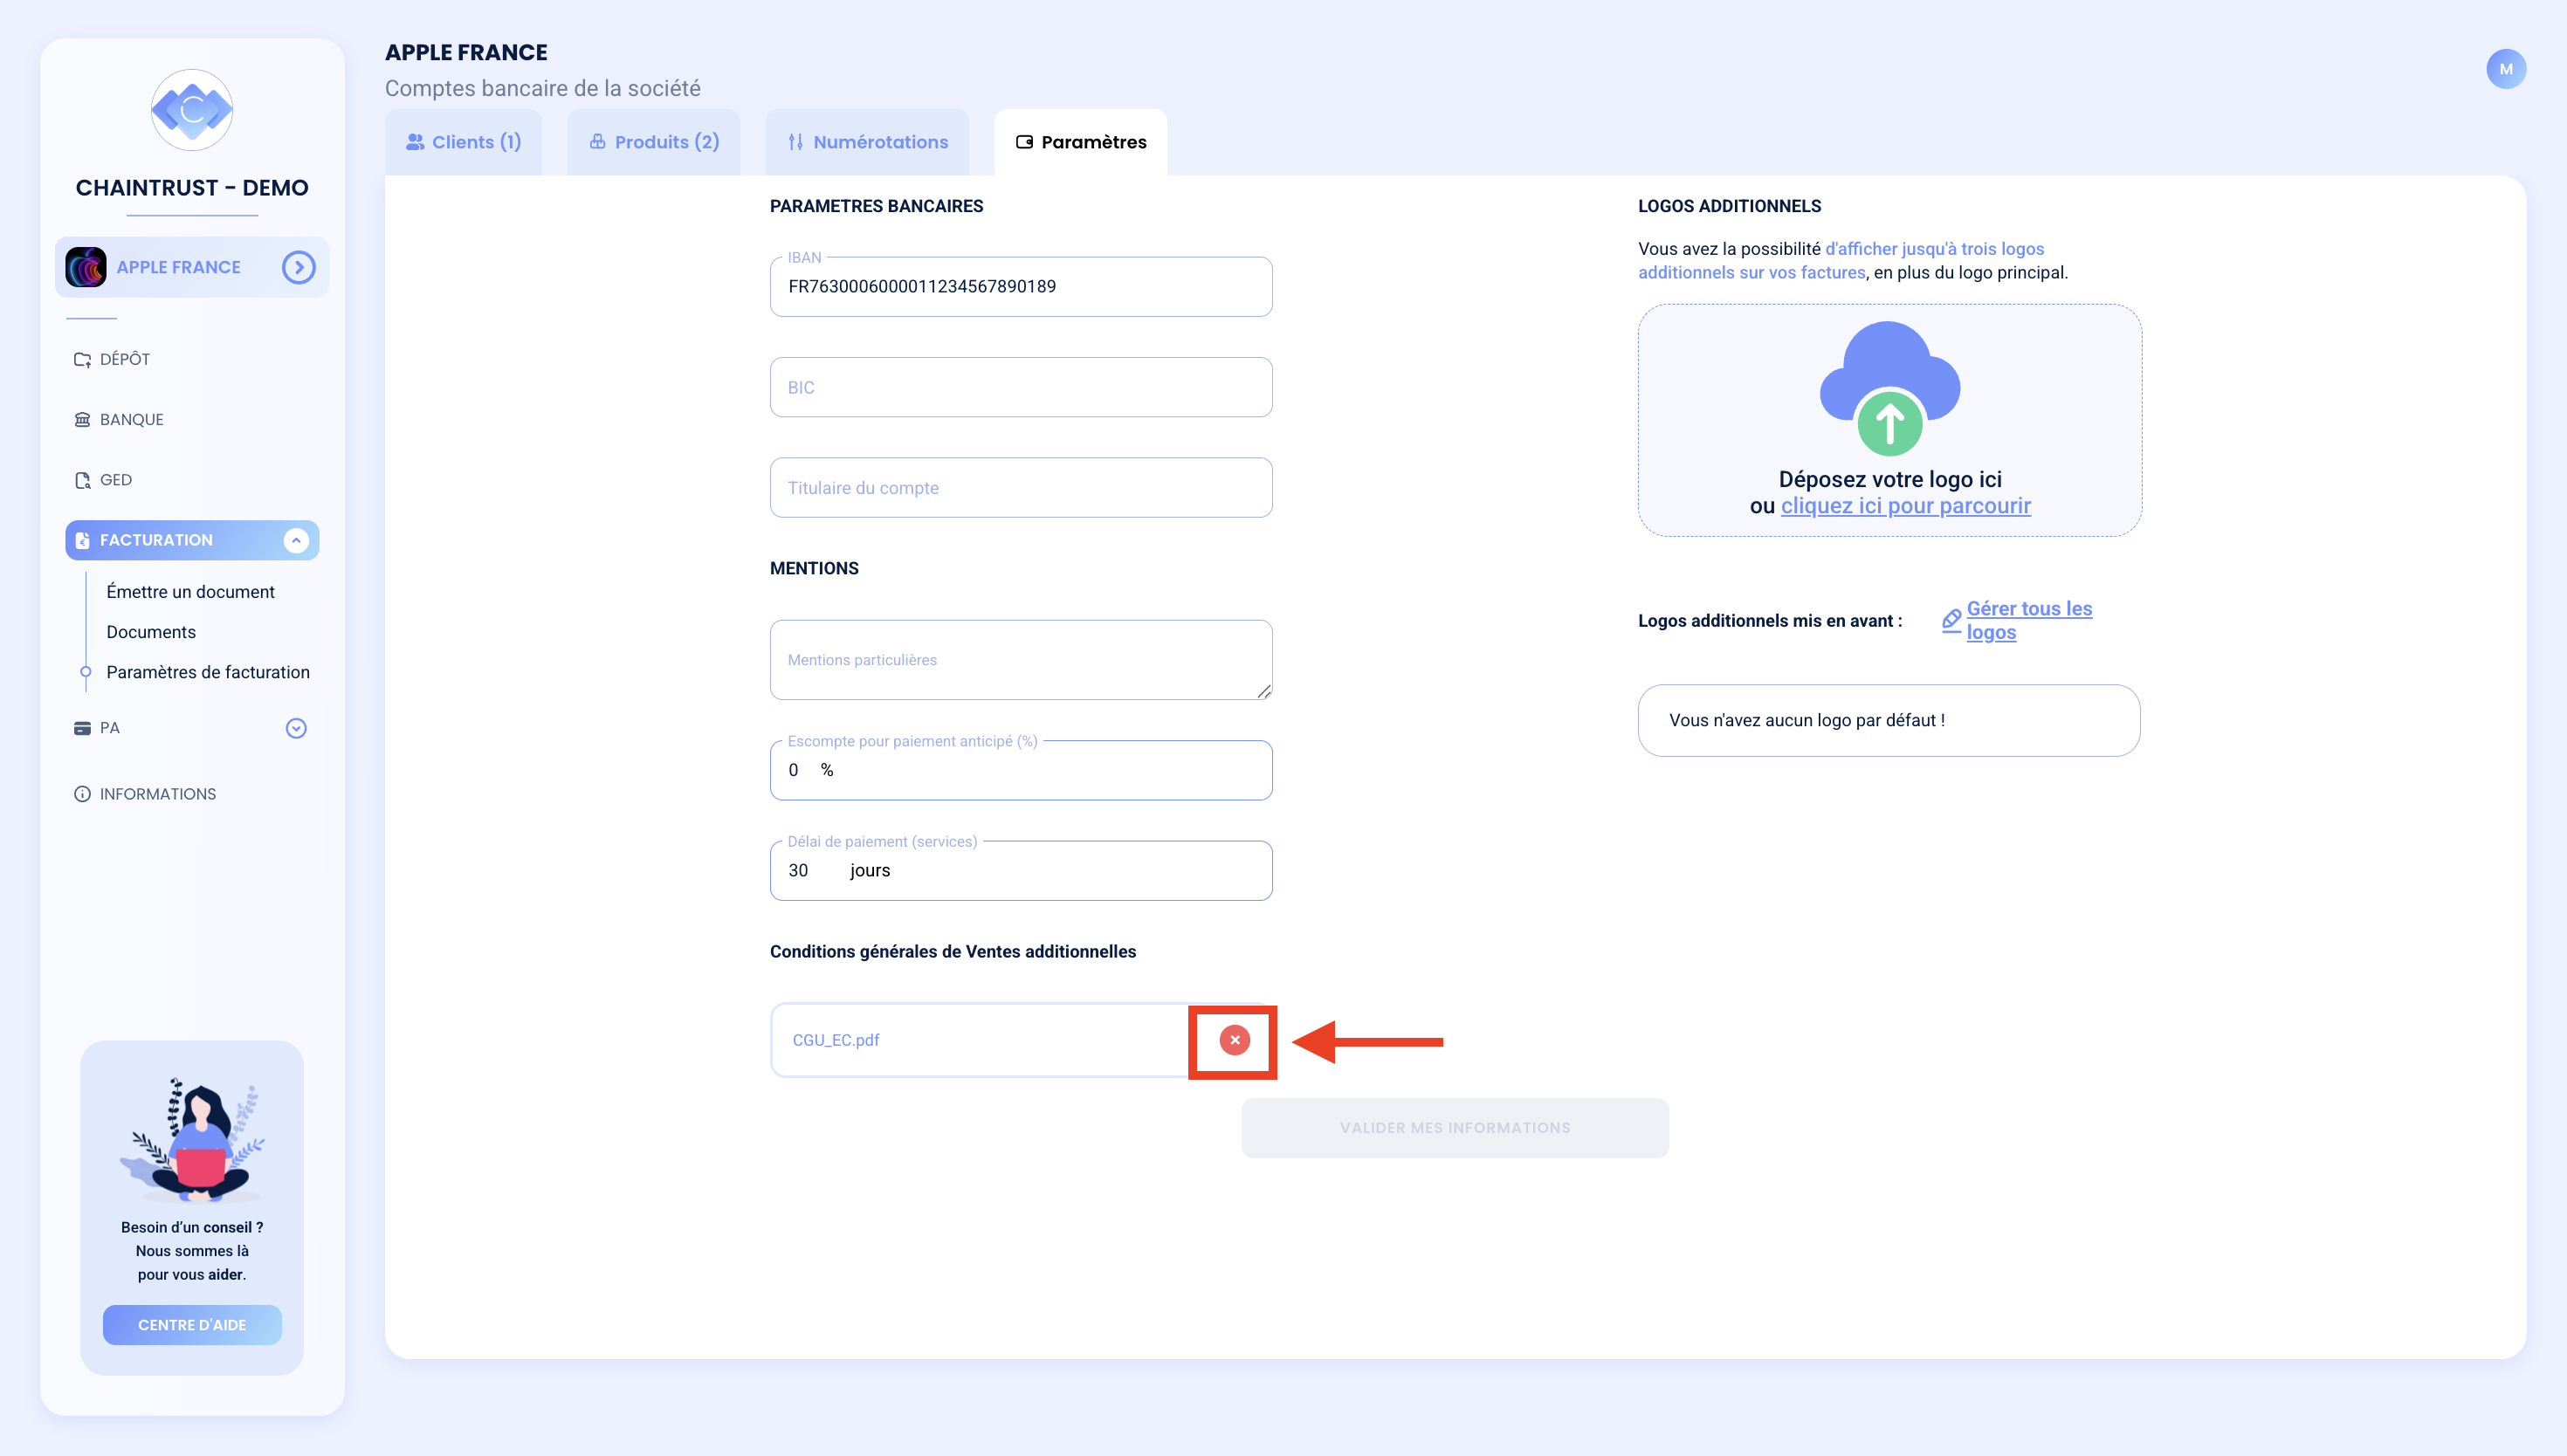Click the Apple France company thumbnail
Viewport: 2567px width, 1456px height.
tap(86, 267)
